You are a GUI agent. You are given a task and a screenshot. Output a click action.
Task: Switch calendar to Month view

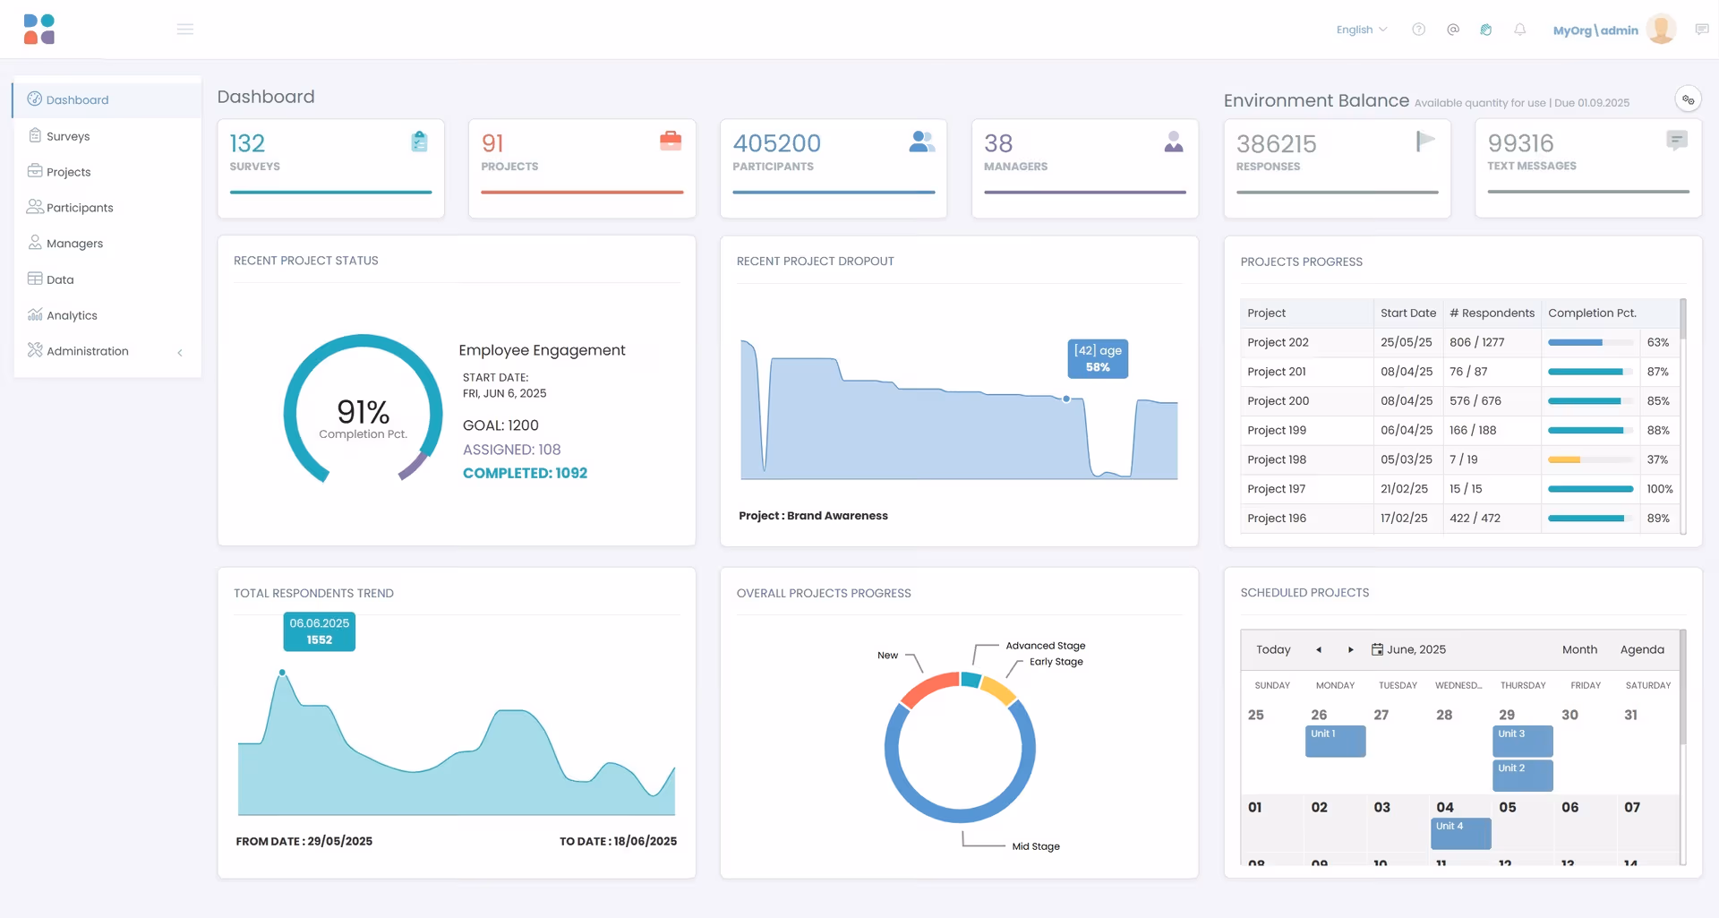click(1579, 649)
